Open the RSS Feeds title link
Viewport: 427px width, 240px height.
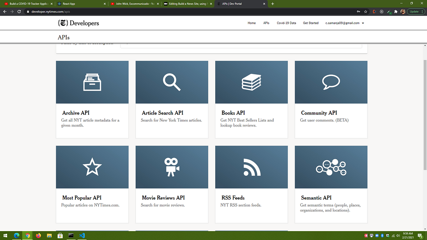[x=233, y=198]
